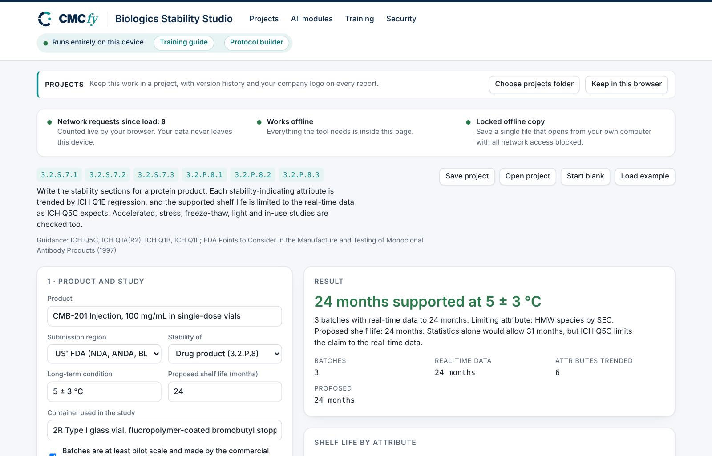Go to the Training page
The image size is (712, 456).
pyautogui.click(x=359, y=19)
